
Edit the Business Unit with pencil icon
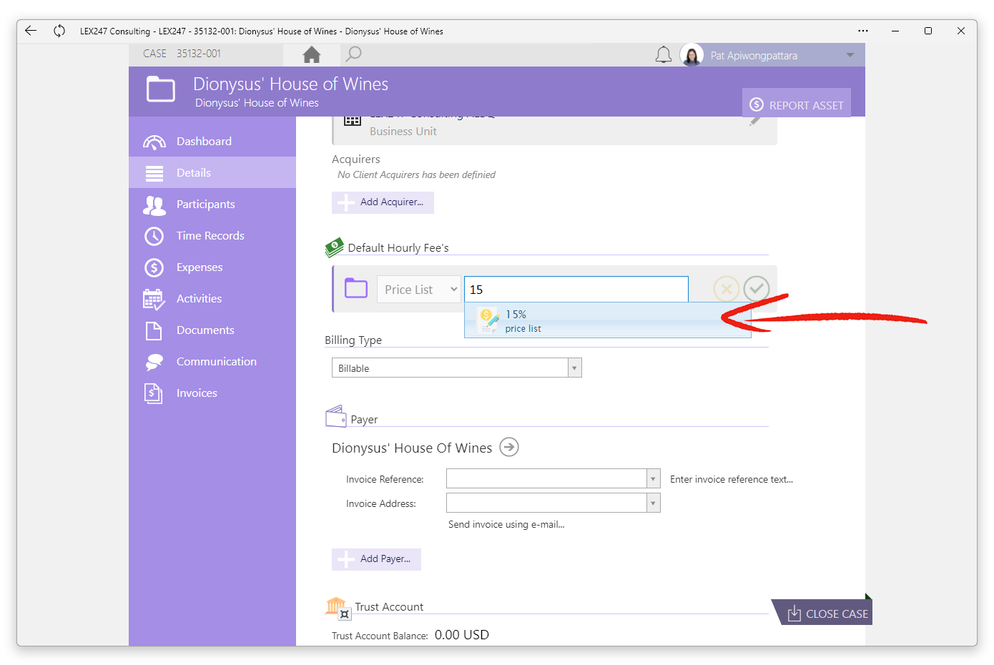[x=755, y=121]
